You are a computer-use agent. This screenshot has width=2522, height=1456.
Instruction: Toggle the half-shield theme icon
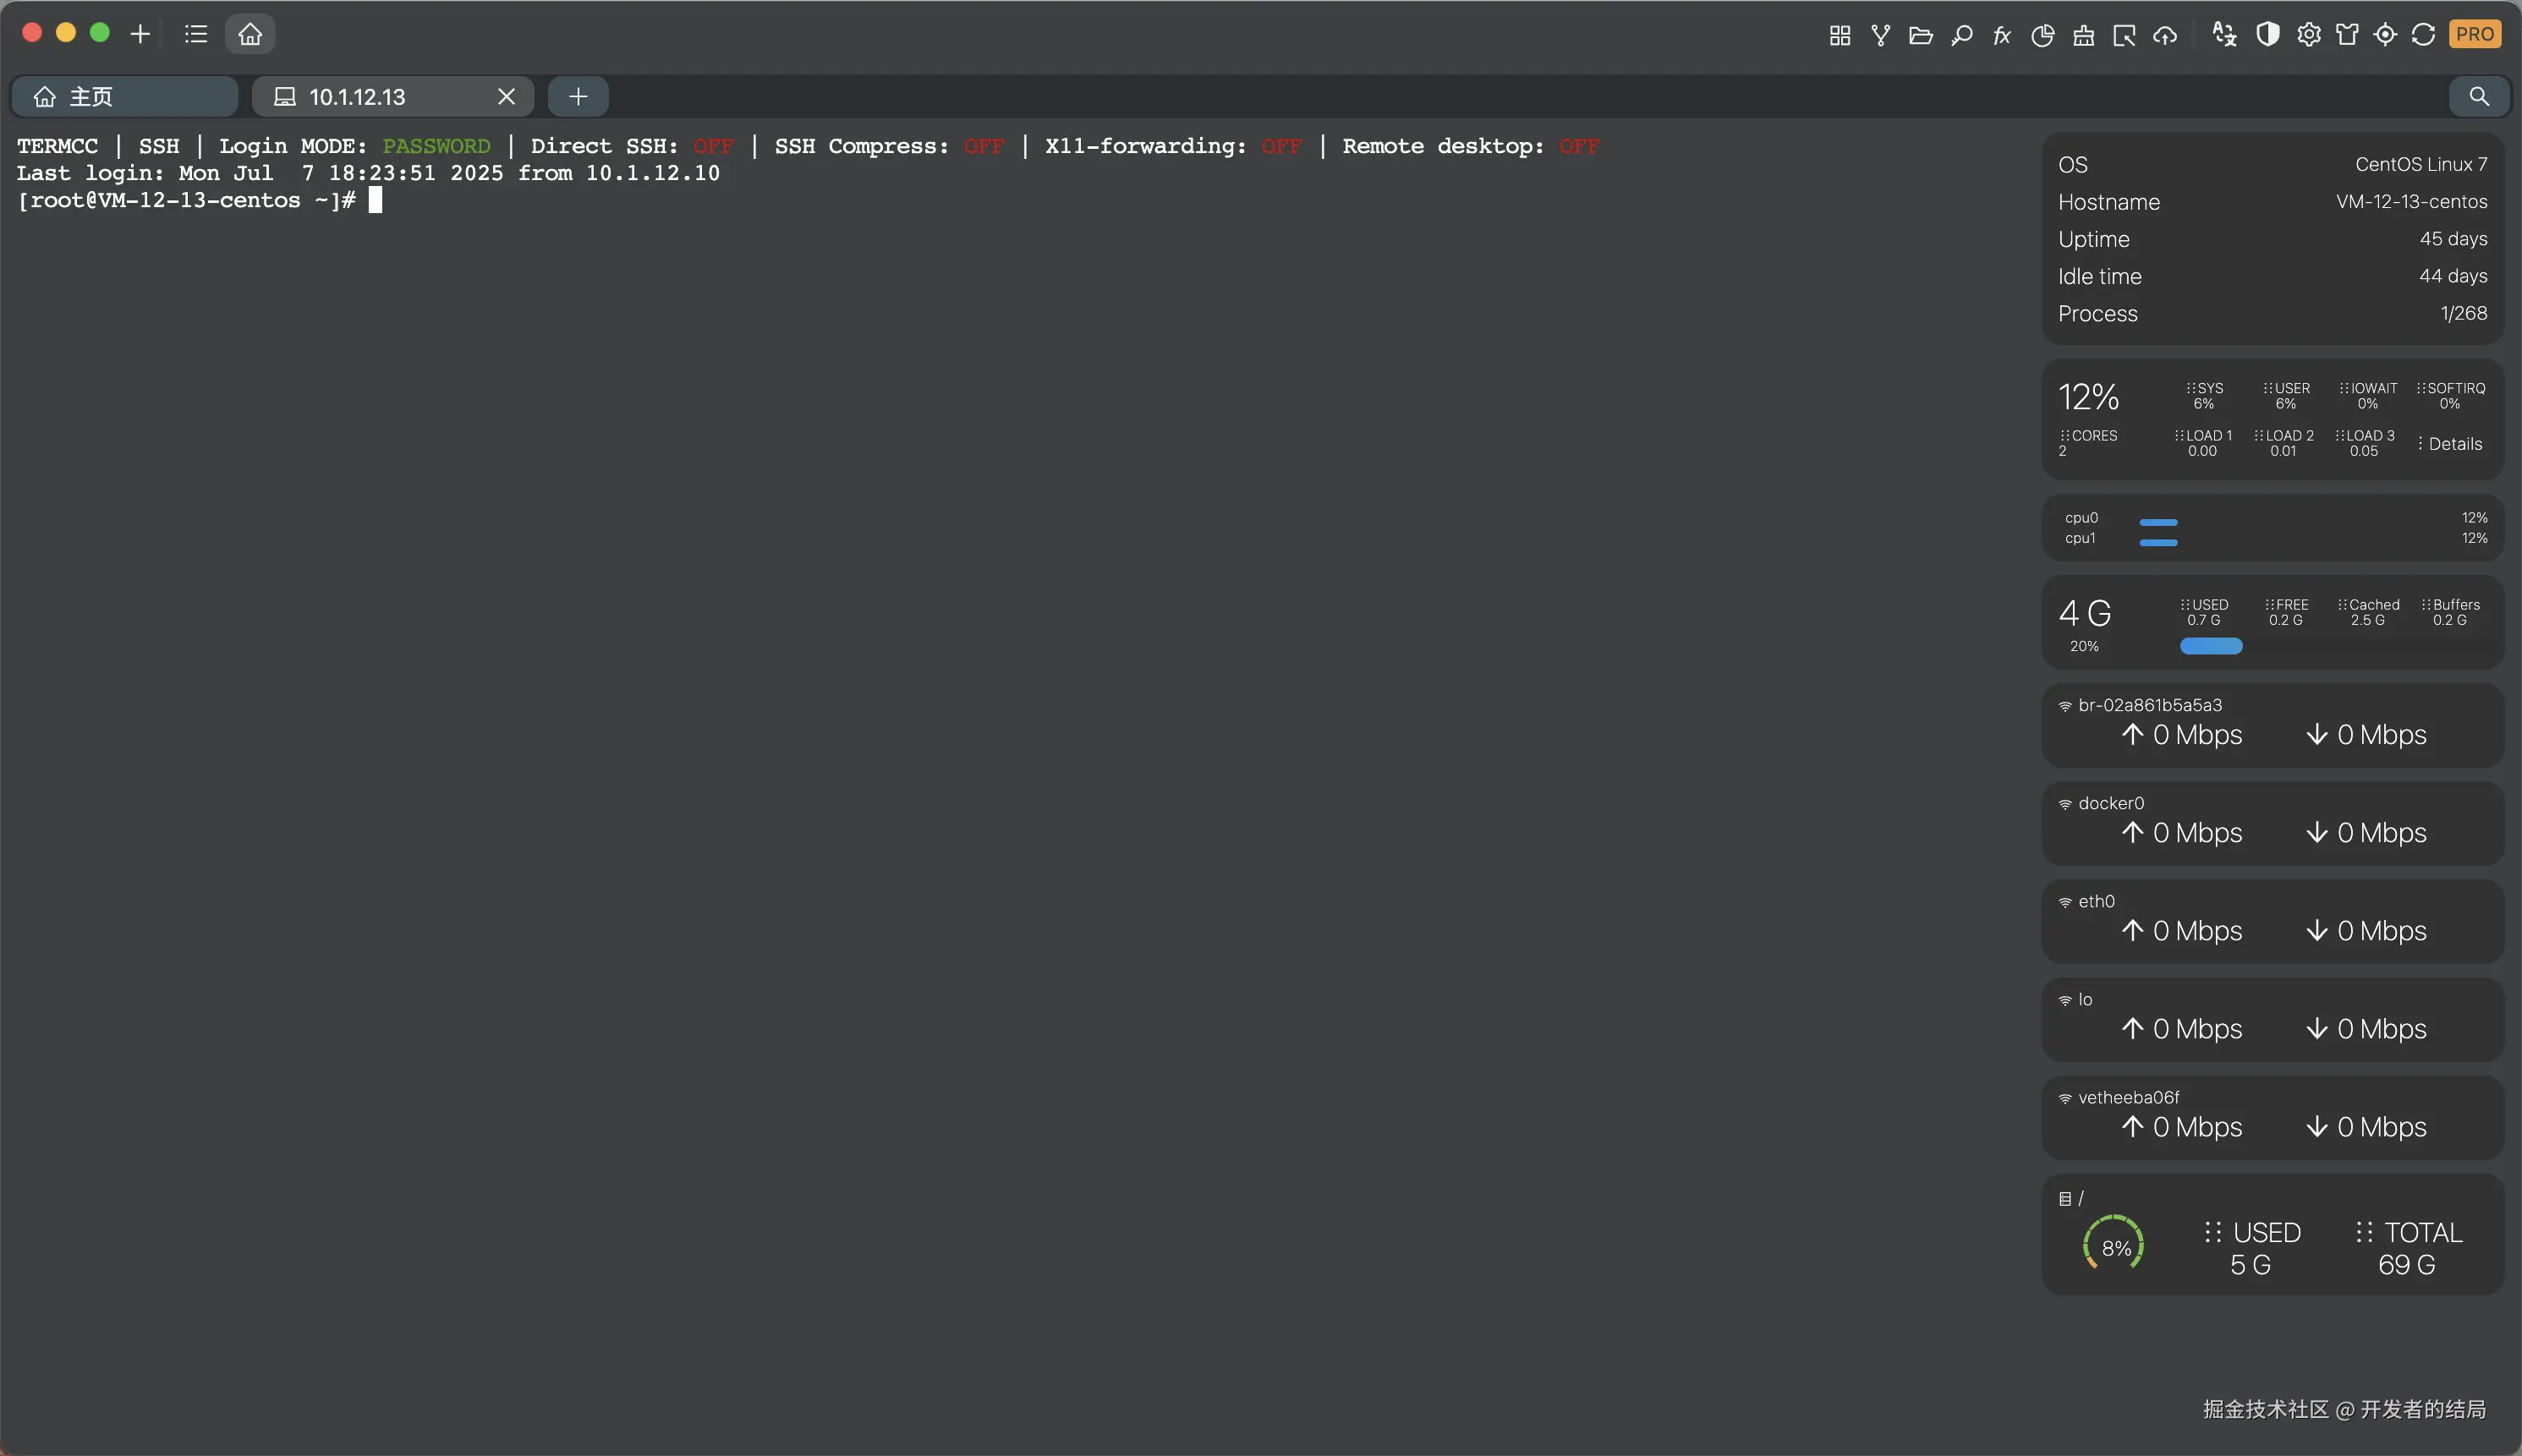[2267, 35]
